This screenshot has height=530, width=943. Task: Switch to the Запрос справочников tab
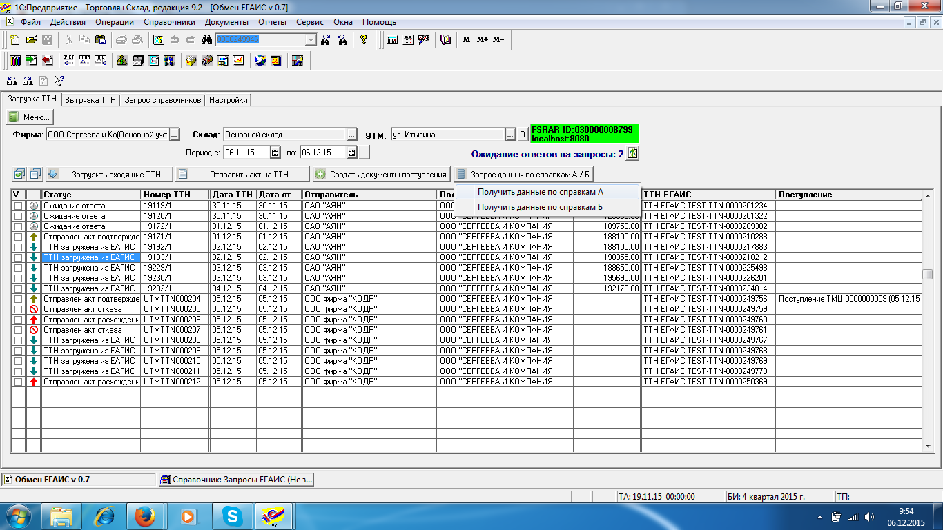[x=163, y=100]
